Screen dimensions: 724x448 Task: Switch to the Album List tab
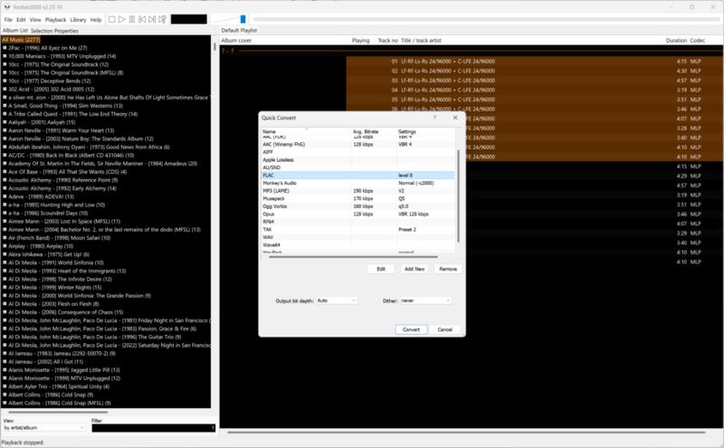coord(14,31)
